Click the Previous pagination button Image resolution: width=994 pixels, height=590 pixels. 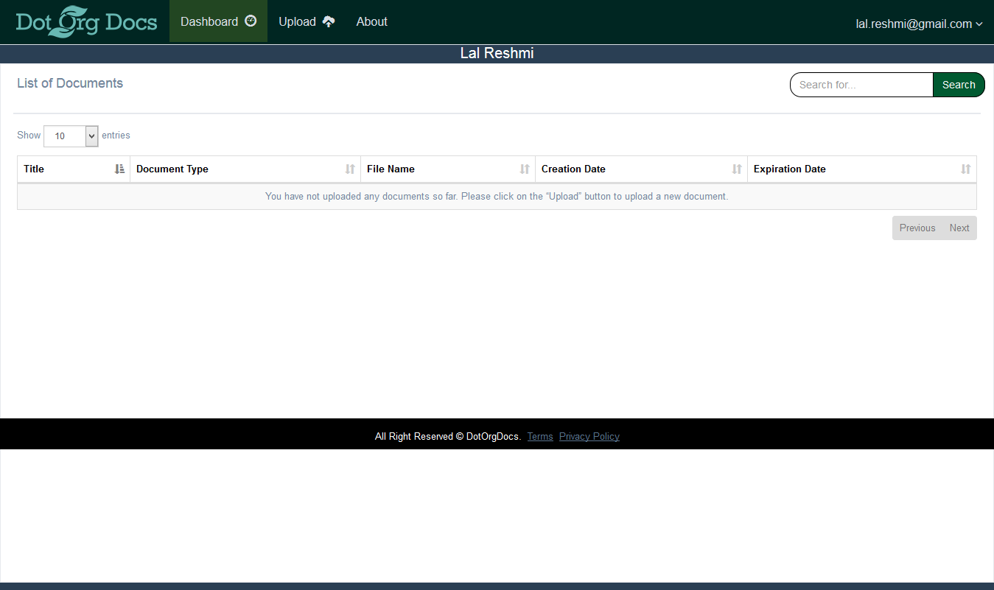(917, 228)
